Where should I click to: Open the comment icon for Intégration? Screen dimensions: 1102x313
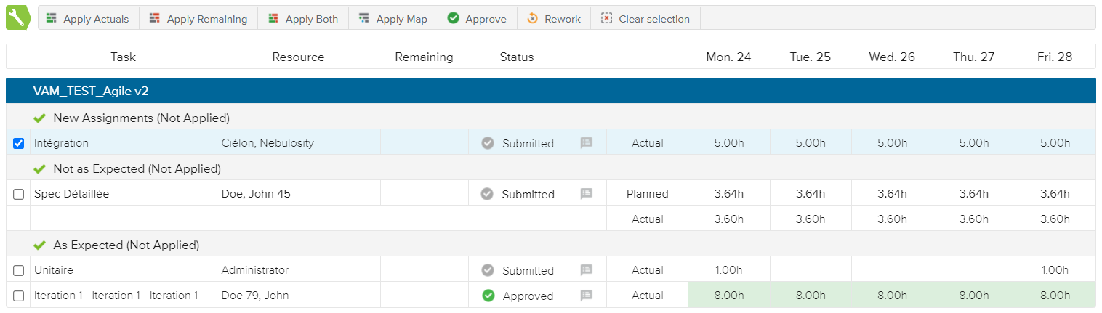click(586, 144)
